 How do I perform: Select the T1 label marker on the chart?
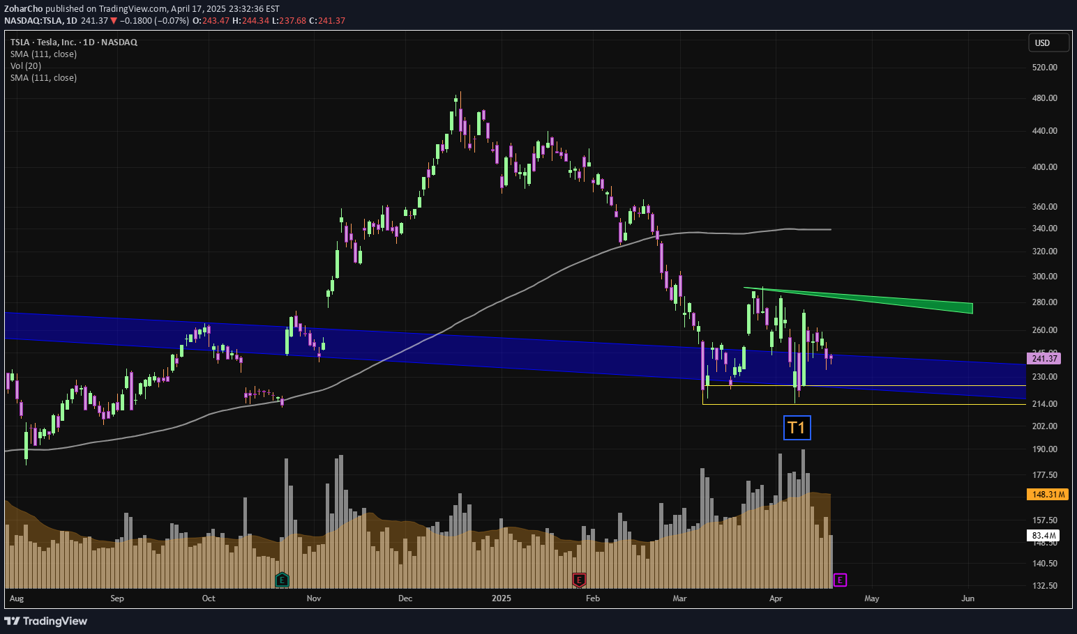pyautogui.click(x=797, y=427)
